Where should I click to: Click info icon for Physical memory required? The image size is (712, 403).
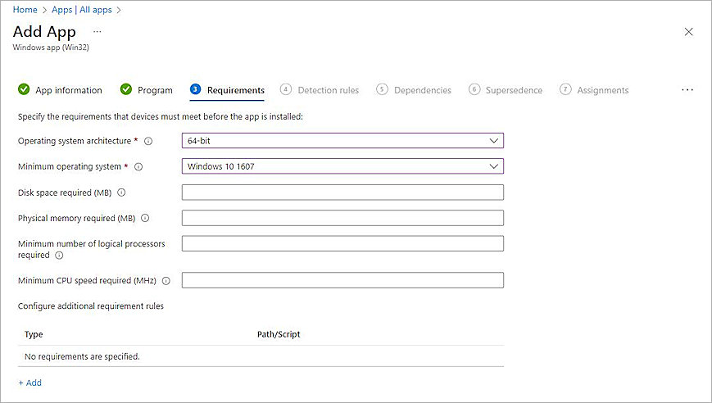click(145, 219)
